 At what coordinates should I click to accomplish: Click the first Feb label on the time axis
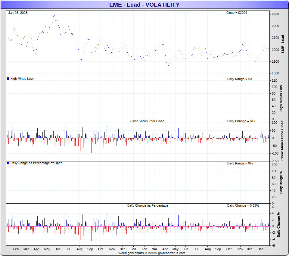point(16,249)
